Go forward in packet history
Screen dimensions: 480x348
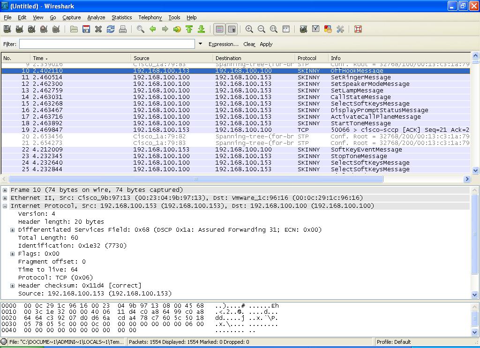click(x=165, y=29)
